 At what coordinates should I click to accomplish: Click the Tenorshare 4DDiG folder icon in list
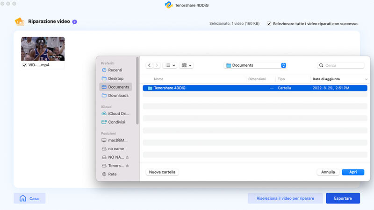150,88
